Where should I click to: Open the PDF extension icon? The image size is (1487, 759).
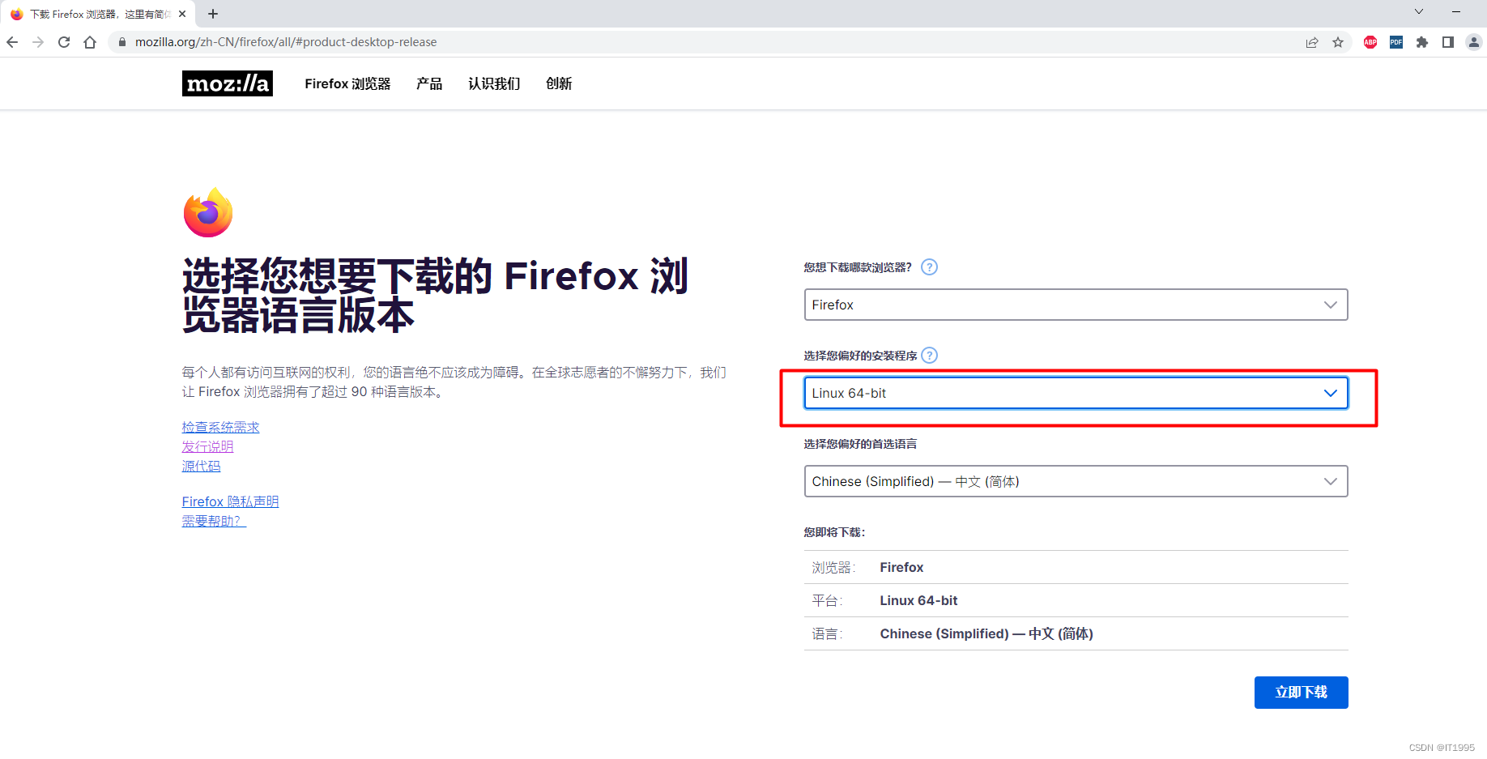[x=1396, y=42]
